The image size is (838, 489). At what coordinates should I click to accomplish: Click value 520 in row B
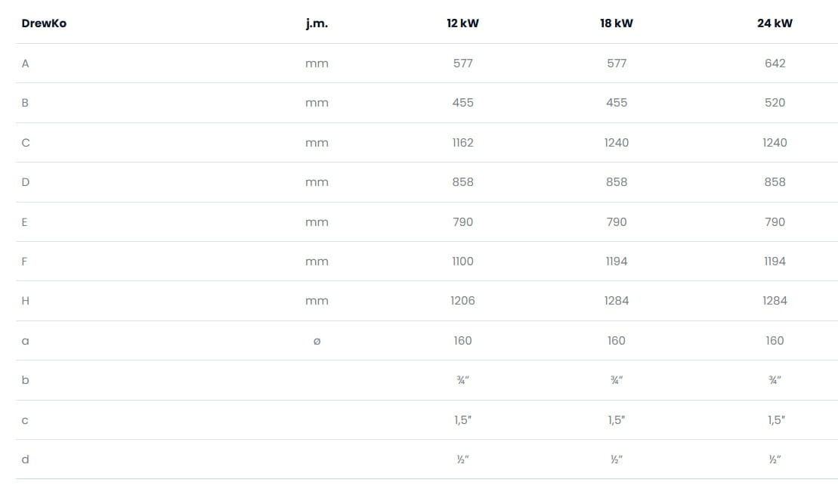pos(775,103)
